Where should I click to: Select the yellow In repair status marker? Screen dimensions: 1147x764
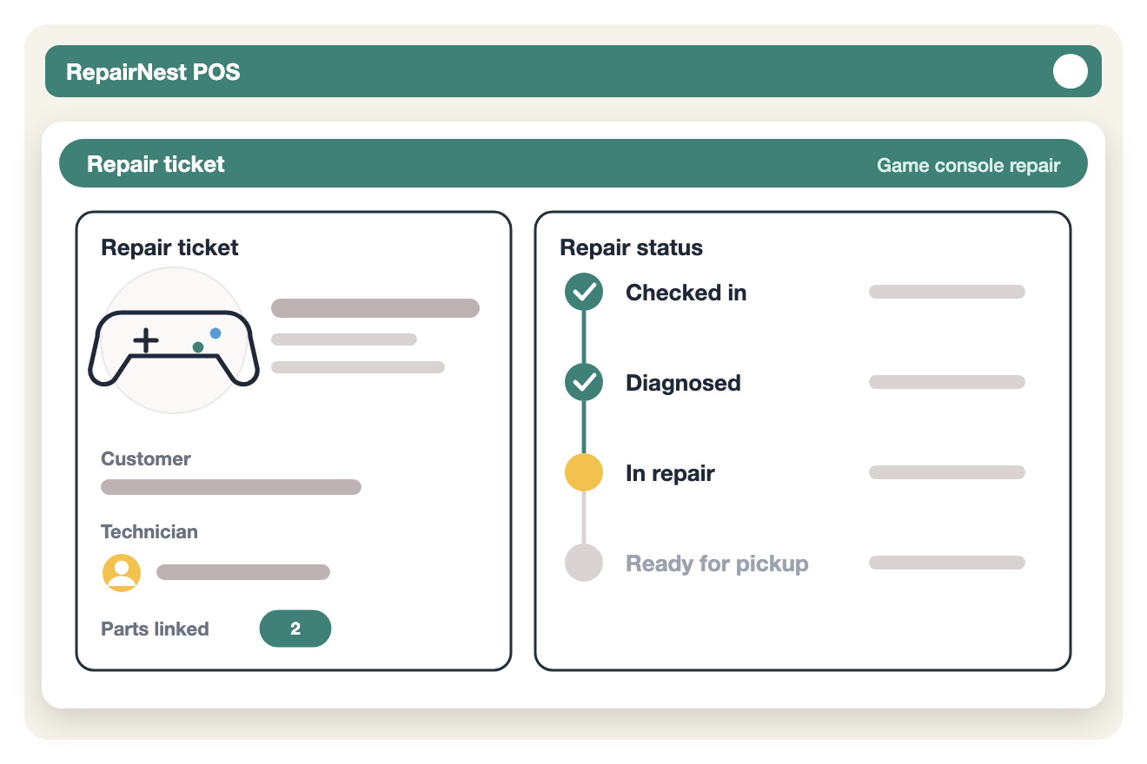(584, 473)
